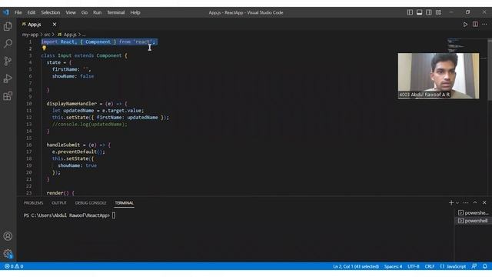492x277 pixels.
Task: Toggle bottom panel layout icon
Action: pos(419,12)
